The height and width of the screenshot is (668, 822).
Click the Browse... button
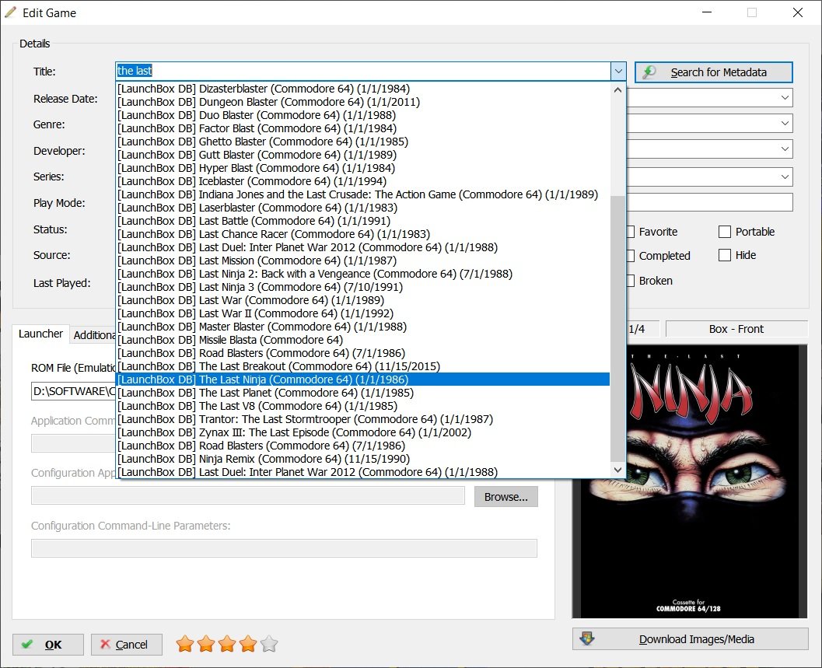[x=506, y=497]
